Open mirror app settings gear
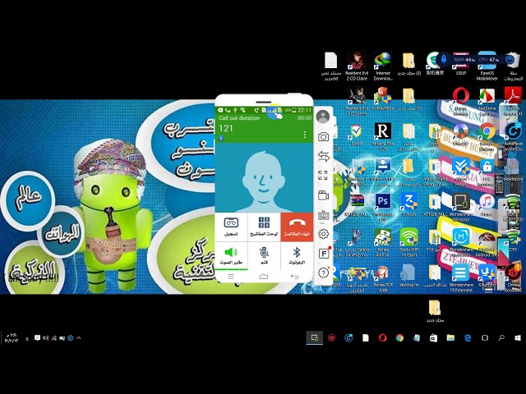 pos(323,233)
